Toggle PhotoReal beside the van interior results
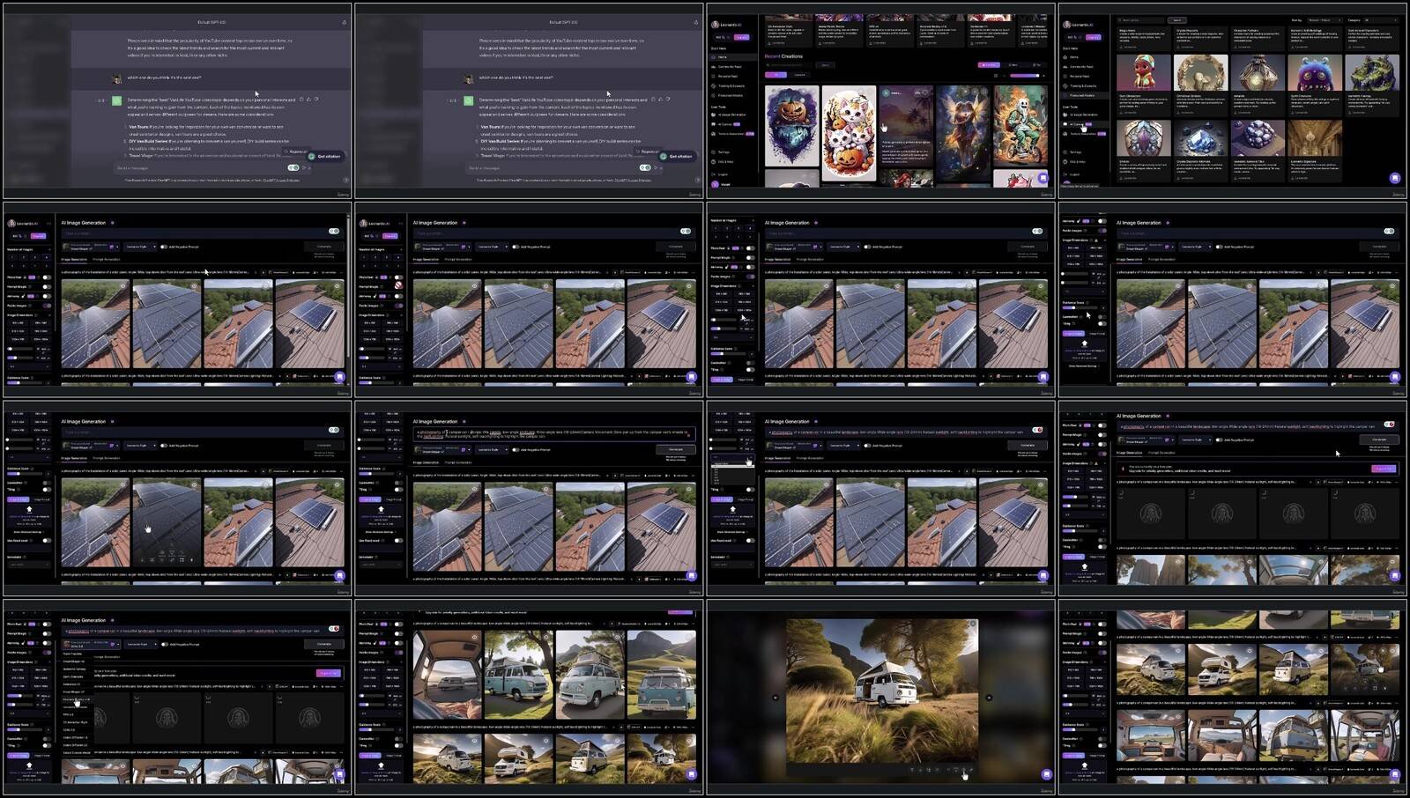 pos(1102,624)
